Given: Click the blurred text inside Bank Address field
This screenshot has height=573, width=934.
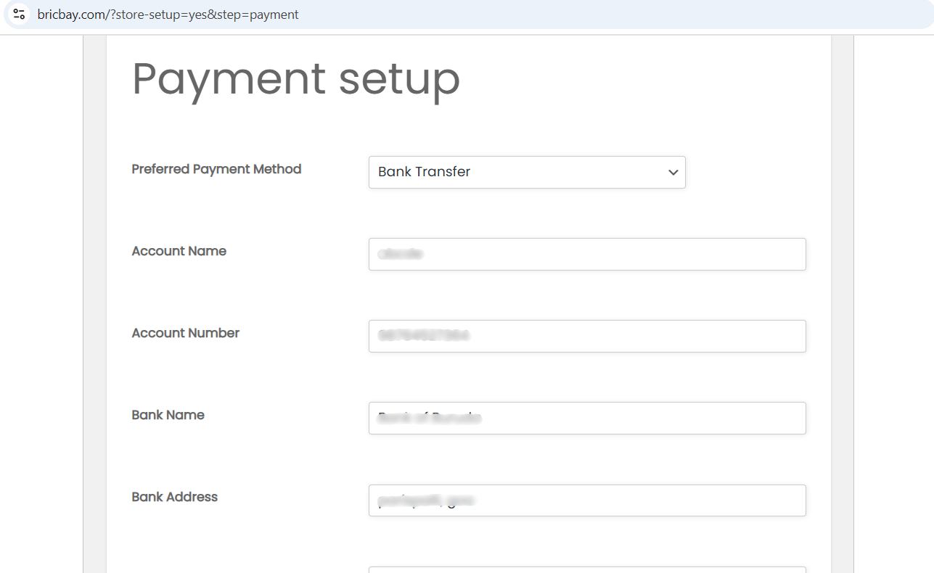Looking at the screenshot, I should (x=425, y=500).
